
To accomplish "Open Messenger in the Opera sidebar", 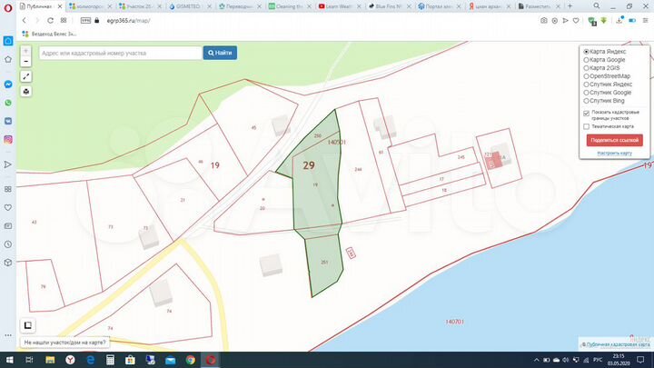I will click(8, 84).
